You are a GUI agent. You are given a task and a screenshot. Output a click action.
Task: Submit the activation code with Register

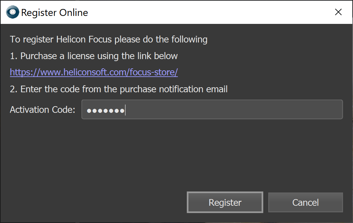(225, 202)
